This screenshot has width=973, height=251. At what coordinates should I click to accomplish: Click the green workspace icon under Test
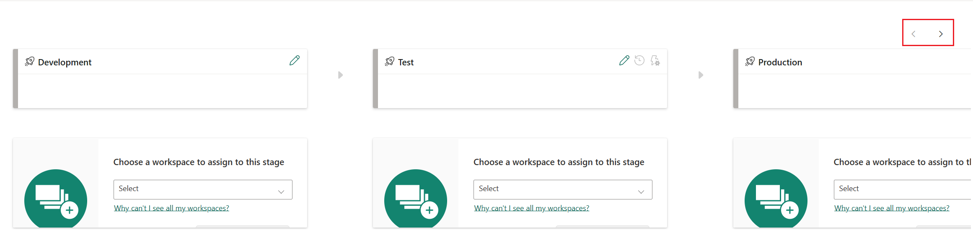tap(416, 199)
